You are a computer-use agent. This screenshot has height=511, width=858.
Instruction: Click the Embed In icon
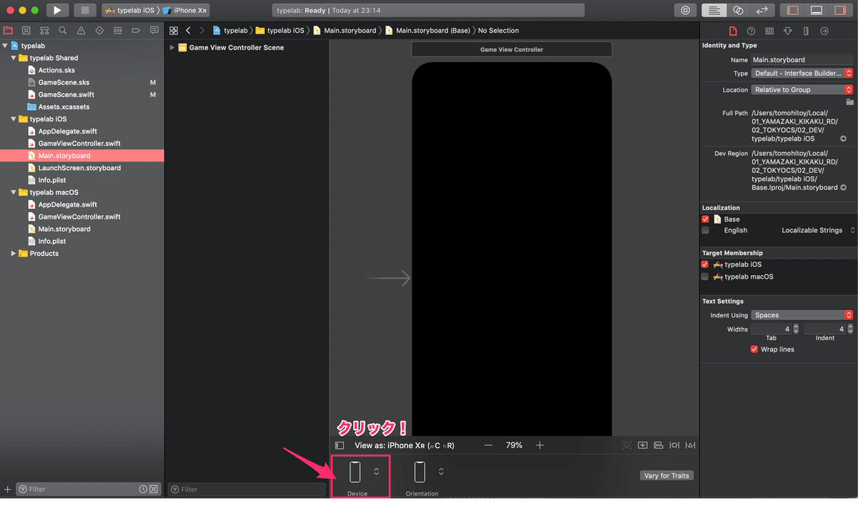click(x=643, y=445)
